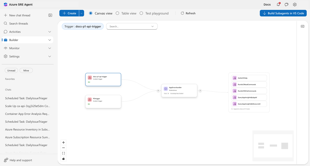Image resolution: width=310 pixels, height=166 pixels.
Task: Click the lock canvas icon
Action: [x=63, y=159]
